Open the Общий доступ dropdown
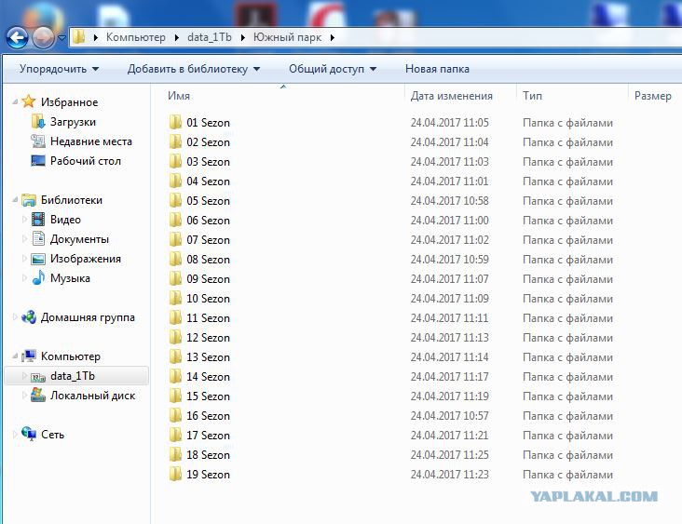Viewport: 682px width, 524px height. 333,69
